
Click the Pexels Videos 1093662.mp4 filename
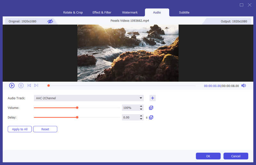(x=130, y=21)
